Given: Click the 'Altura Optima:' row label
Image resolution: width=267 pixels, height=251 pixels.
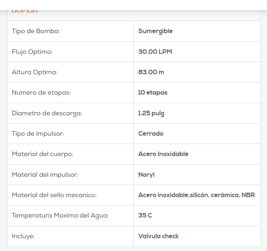Looking at the screenshot, I should pos(34,72).
